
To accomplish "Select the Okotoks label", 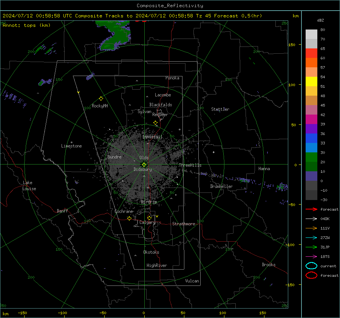I will 151,252.
